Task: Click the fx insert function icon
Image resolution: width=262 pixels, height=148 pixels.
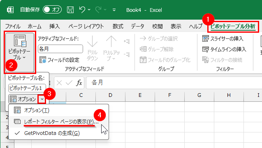Action: (79, 83)
